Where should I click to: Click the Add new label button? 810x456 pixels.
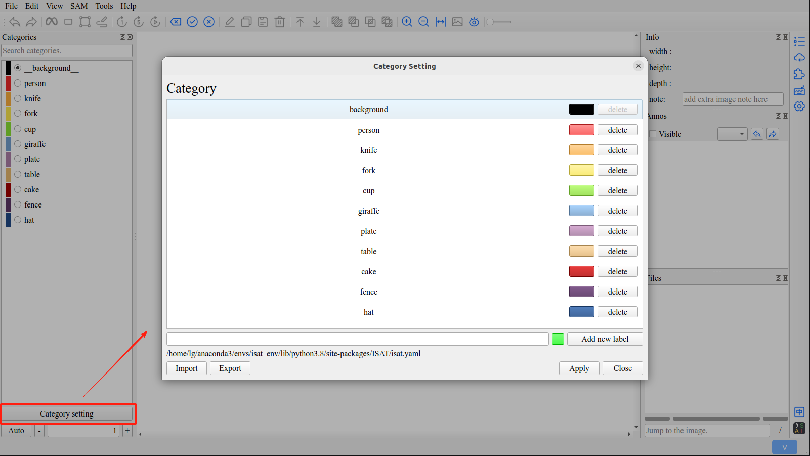tap(605, 339)
